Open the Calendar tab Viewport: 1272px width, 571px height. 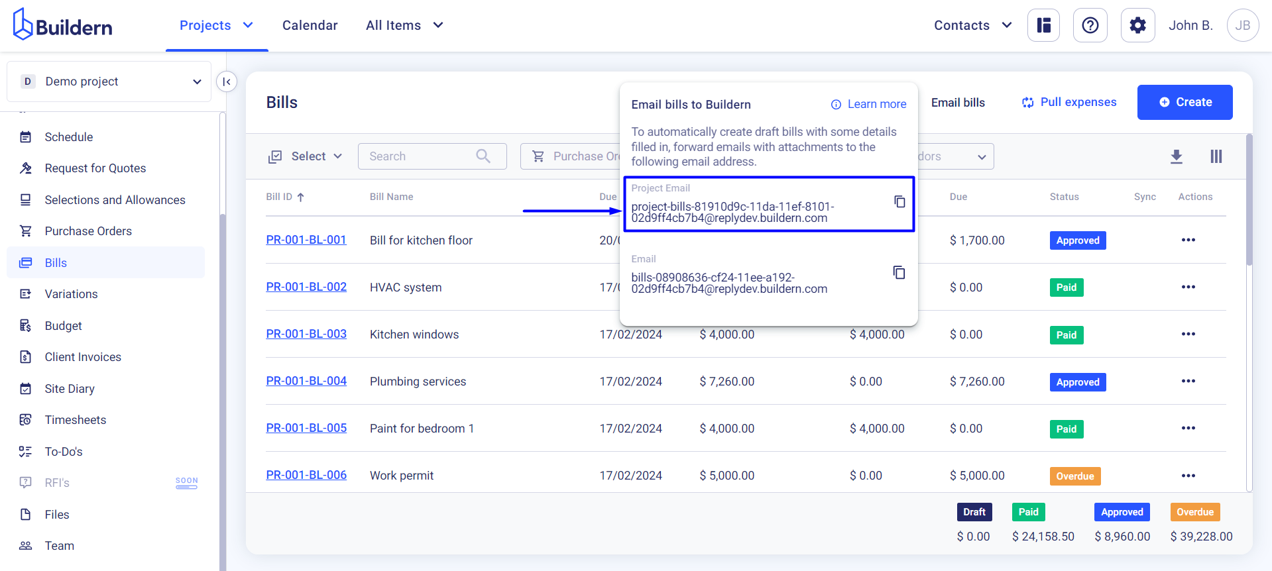pos(310,25)
